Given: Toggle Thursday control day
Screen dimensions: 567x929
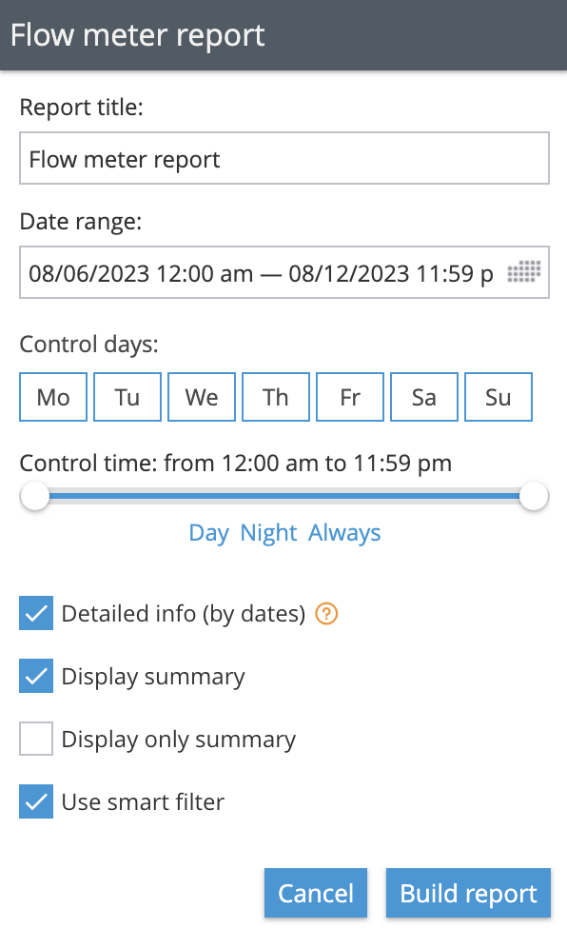Looking at the screenshot, I should [x=276, y=397].
